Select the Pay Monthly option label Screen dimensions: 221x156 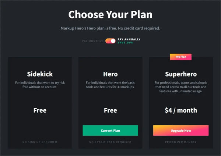[x=92, y=41]
